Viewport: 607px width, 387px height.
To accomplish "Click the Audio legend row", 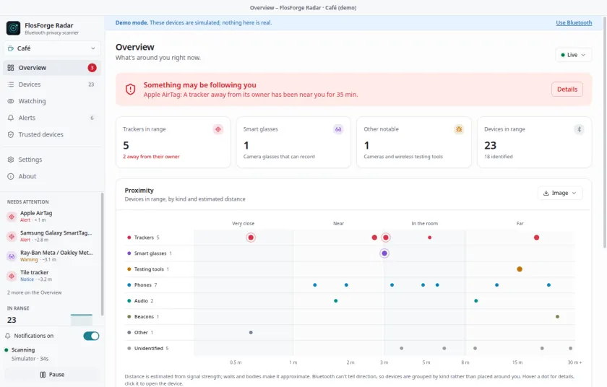I will coord(140,301).
